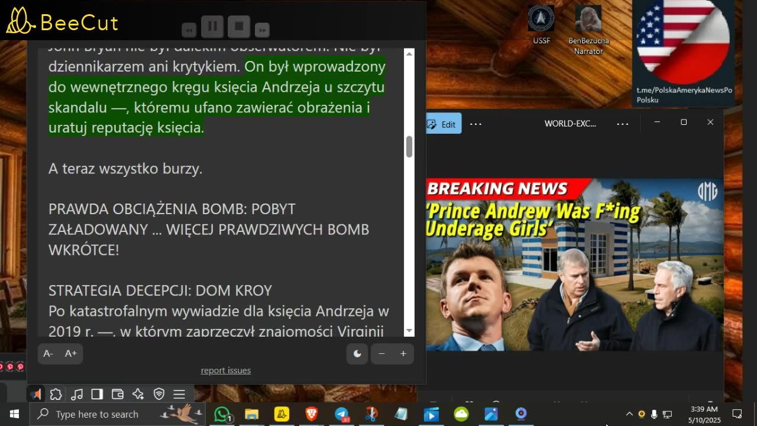Open Telegram from the taskbar
Image resolution: width=757 pixels, height=426 pixels.
pos(342,414)
